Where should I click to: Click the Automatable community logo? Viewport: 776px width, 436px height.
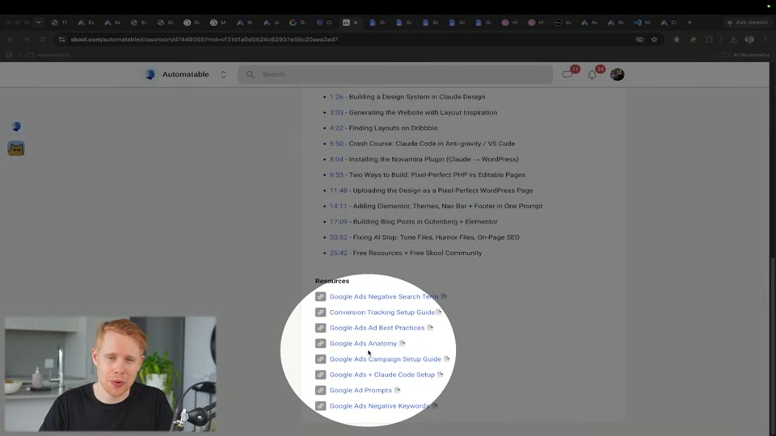tap(150, 74)
